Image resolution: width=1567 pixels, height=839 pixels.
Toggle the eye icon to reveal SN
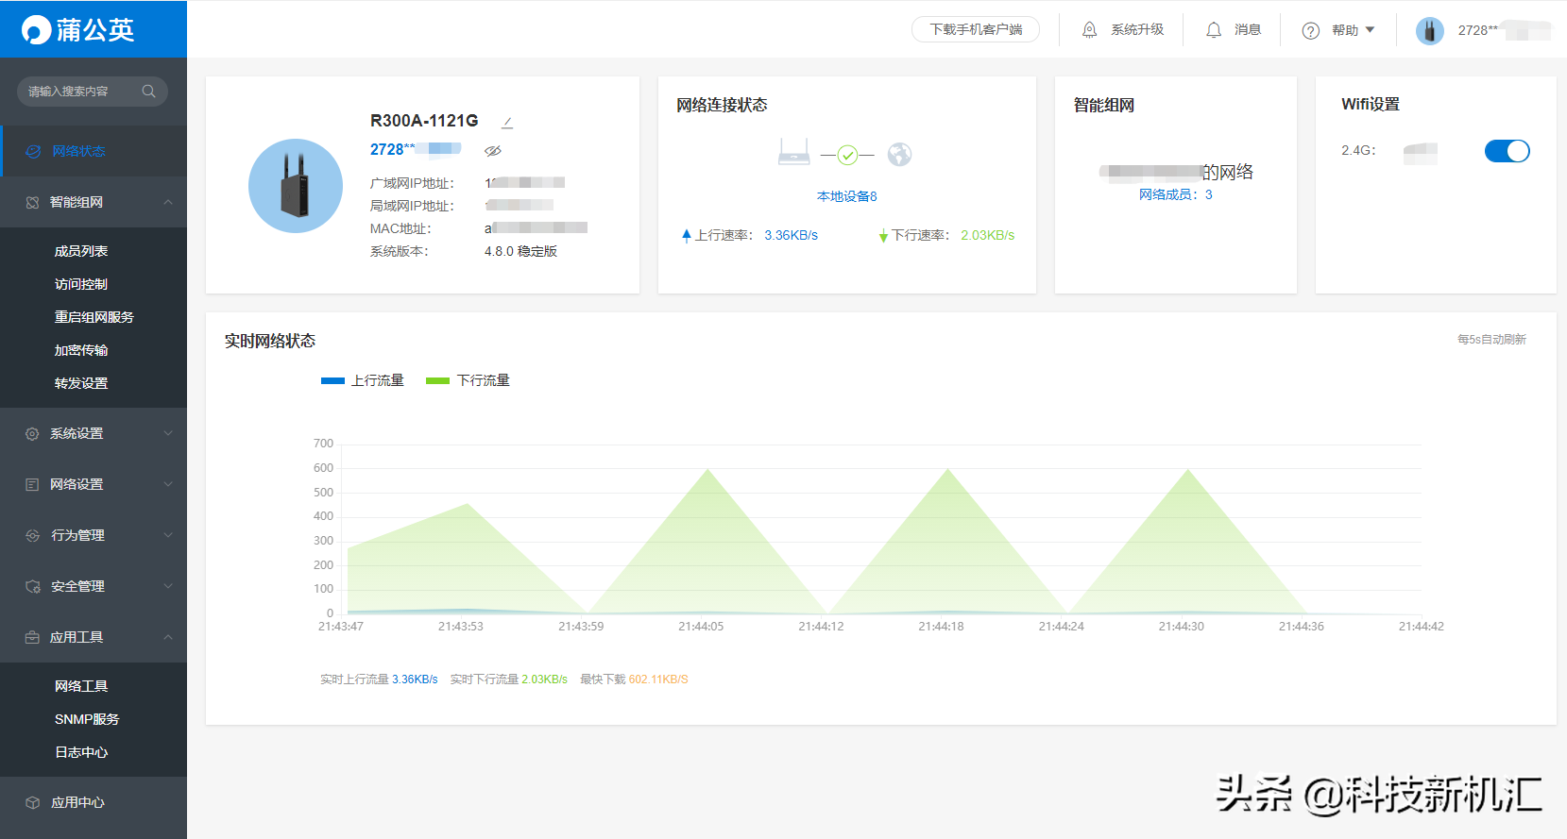[493, 150]
